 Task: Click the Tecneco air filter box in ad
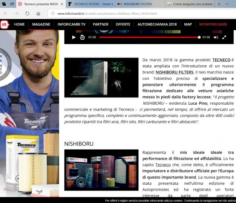point(23,163)
